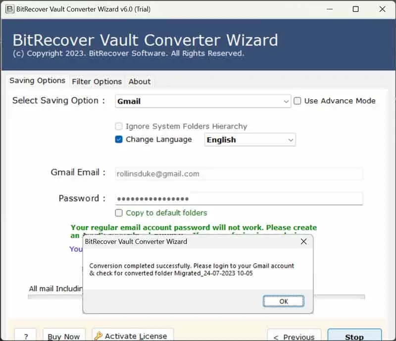The width and height of the screenshot is (396, 341).
Task: Open help with the question mark button
Action: tap(25, 336)
